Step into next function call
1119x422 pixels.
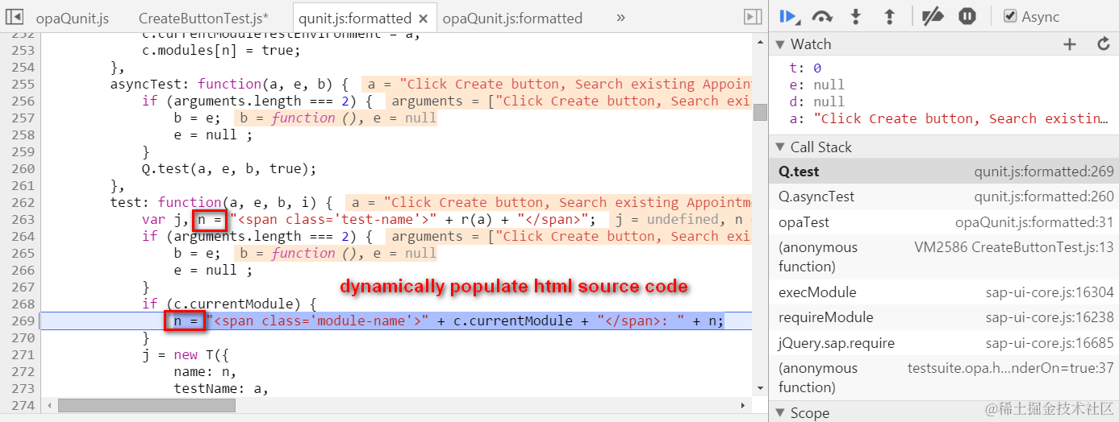tap(857, 16)
